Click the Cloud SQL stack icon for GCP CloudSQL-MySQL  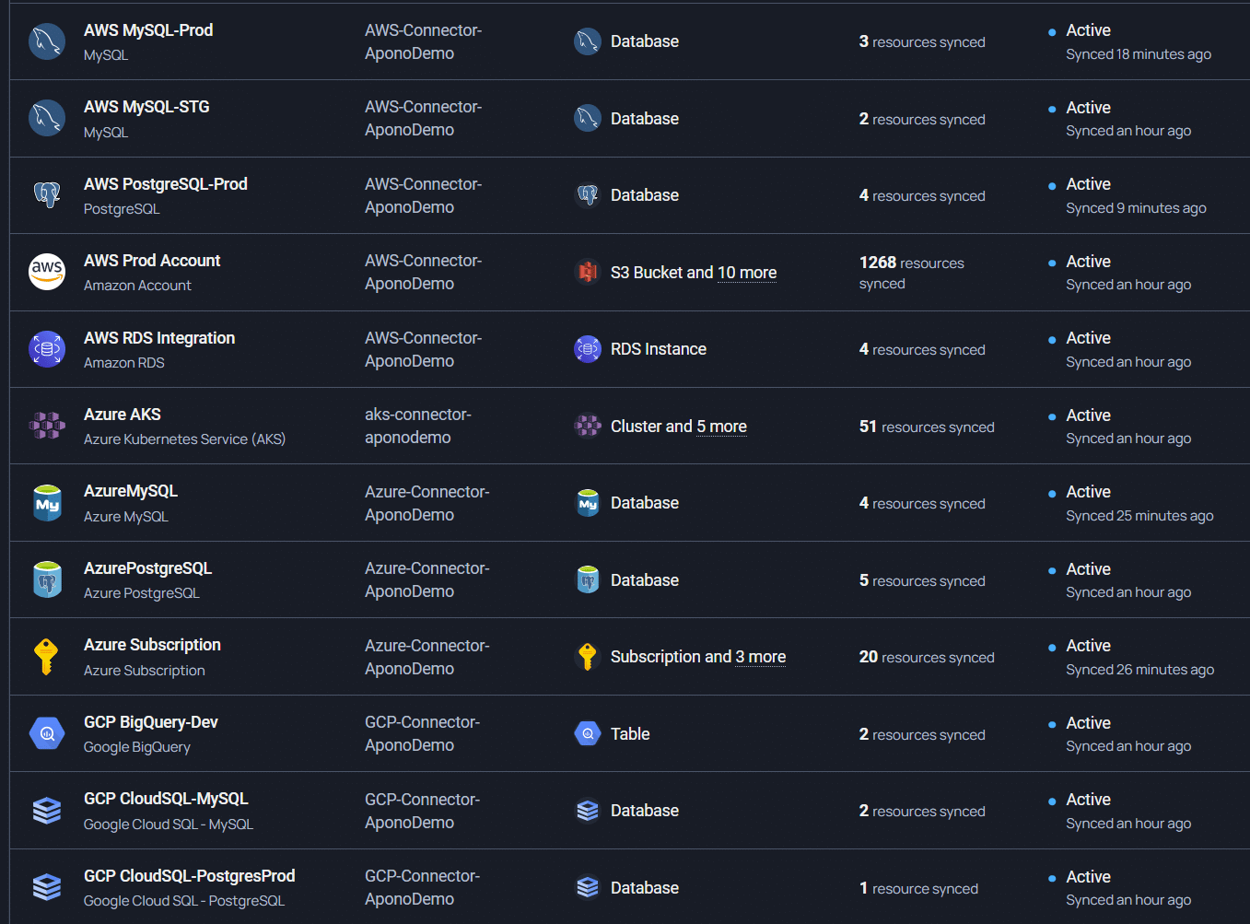[47, 811]
